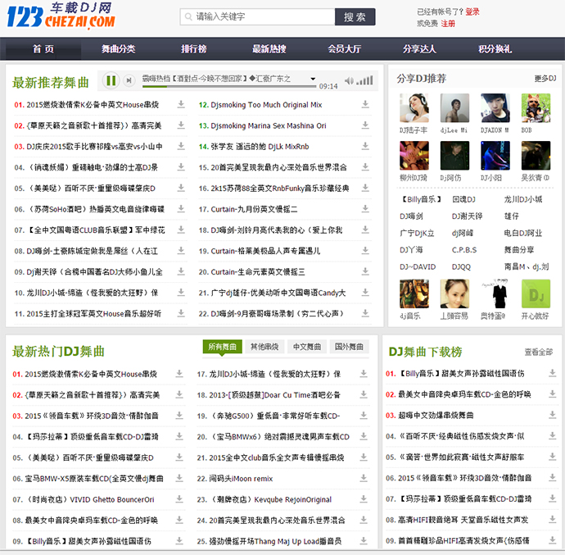Download track 12 Djsmoking Too Much Original Mix
This screenshot has width=565, height=555.
click(365, 104)
